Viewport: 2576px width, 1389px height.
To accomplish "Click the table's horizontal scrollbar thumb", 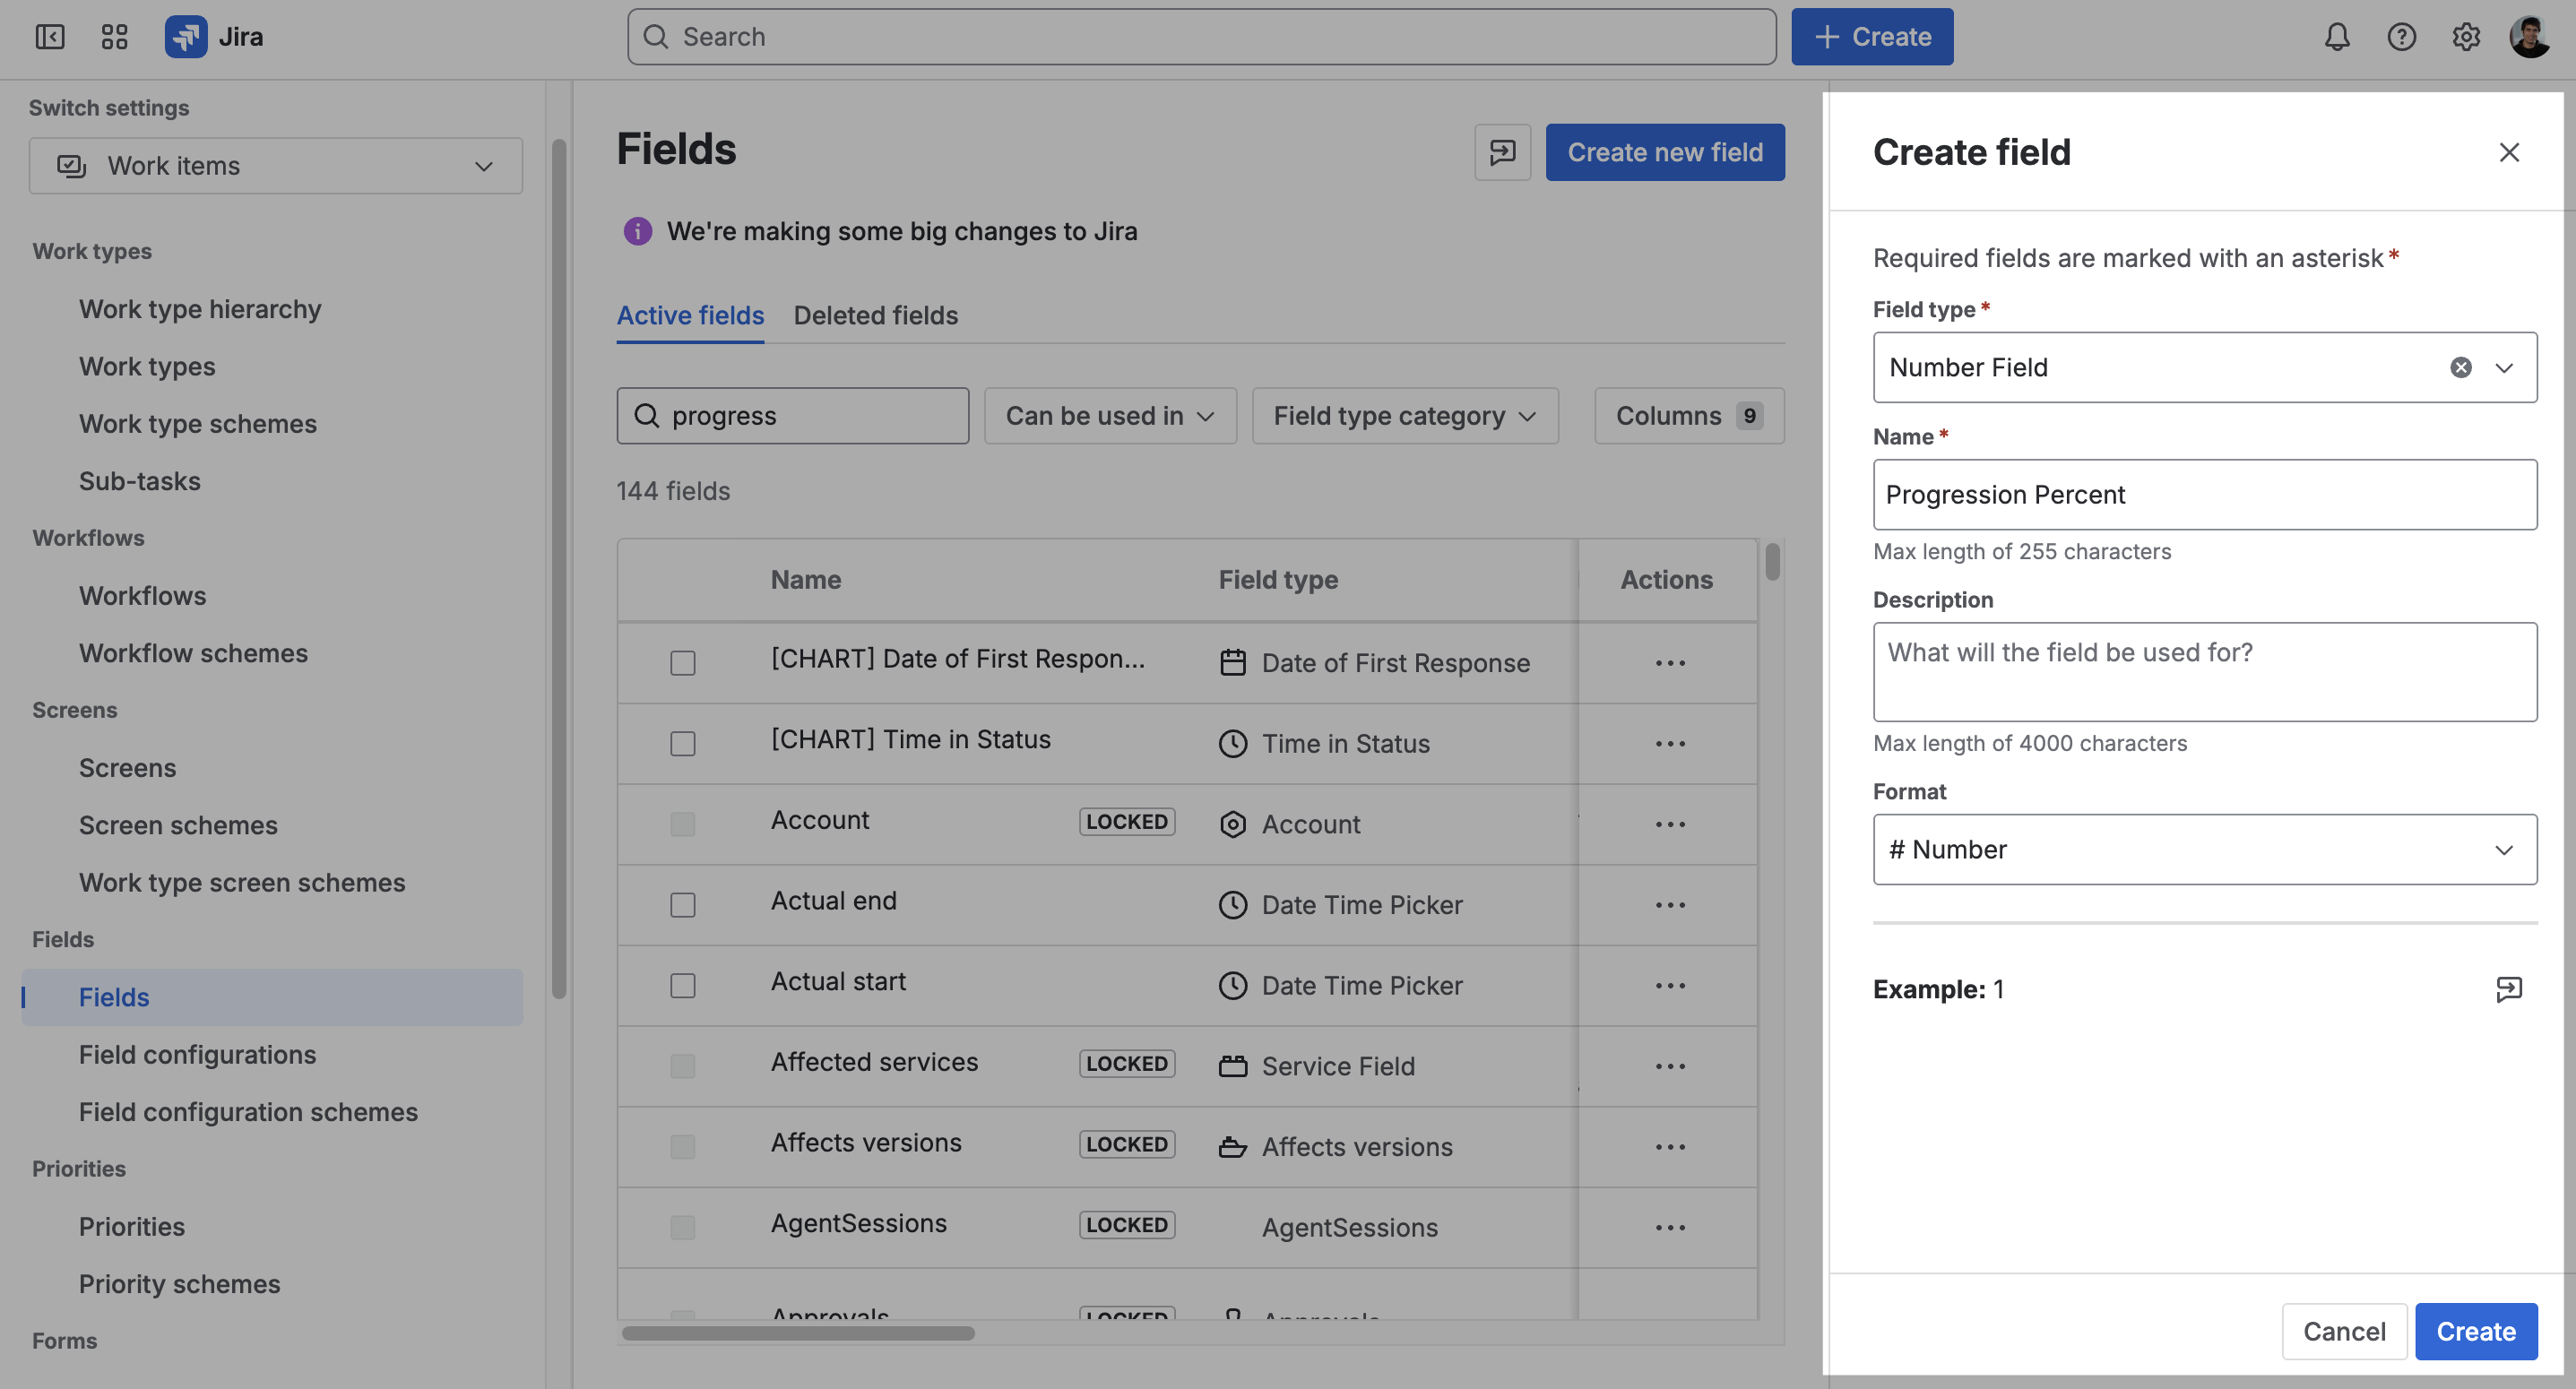I will 798,1334.
